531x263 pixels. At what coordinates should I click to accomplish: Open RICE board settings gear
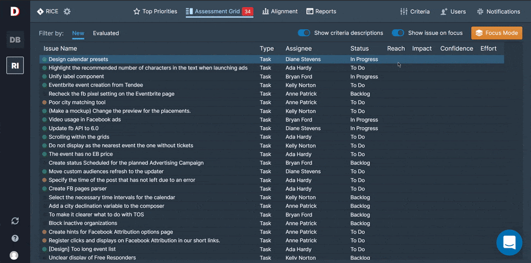pos(67,12)
